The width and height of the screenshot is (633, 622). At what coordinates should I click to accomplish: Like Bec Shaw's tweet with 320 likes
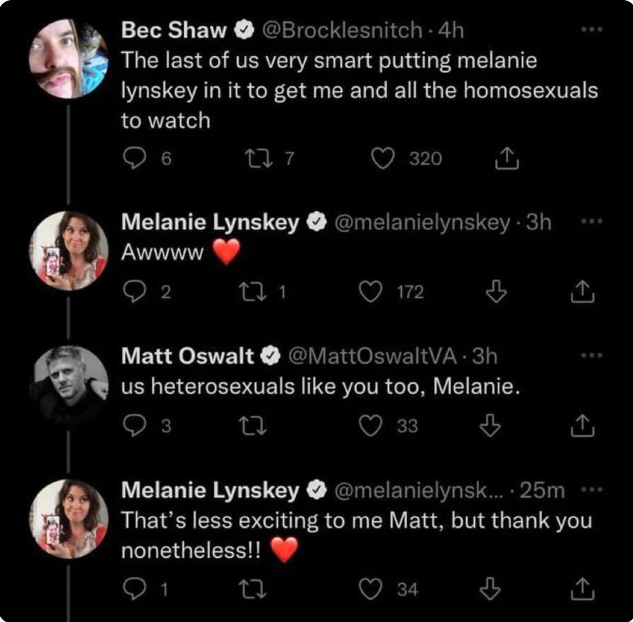(384, 159)
